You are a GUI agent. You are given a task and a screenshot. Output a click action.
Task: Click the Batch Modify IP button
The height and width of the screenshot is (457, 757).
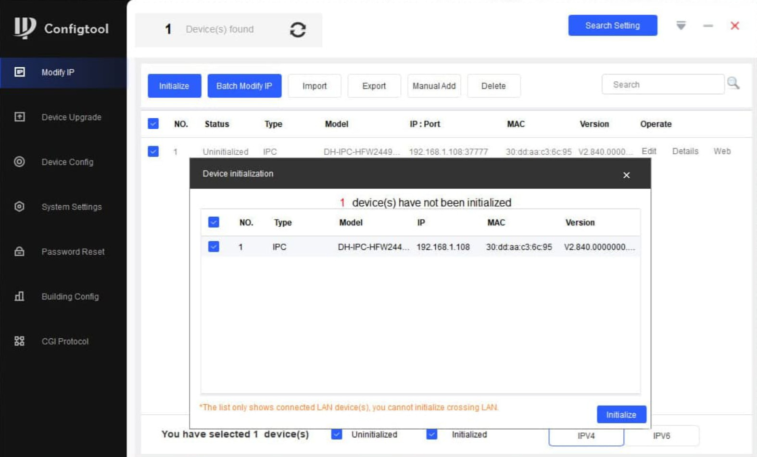244,86
